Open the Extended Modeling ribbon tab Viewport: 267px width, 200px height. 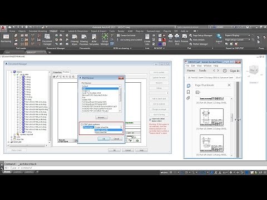[x=38, y=31]
